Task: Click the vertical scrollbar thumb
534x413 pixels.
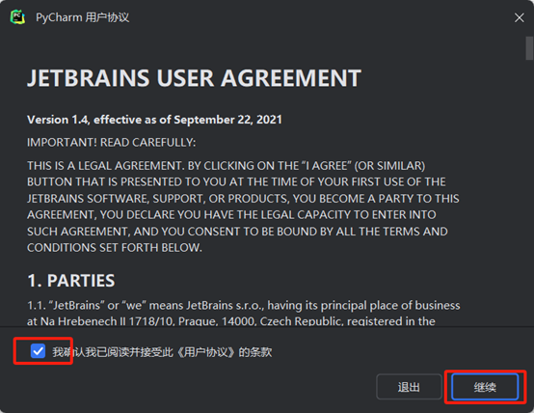Action: (529, 48)
